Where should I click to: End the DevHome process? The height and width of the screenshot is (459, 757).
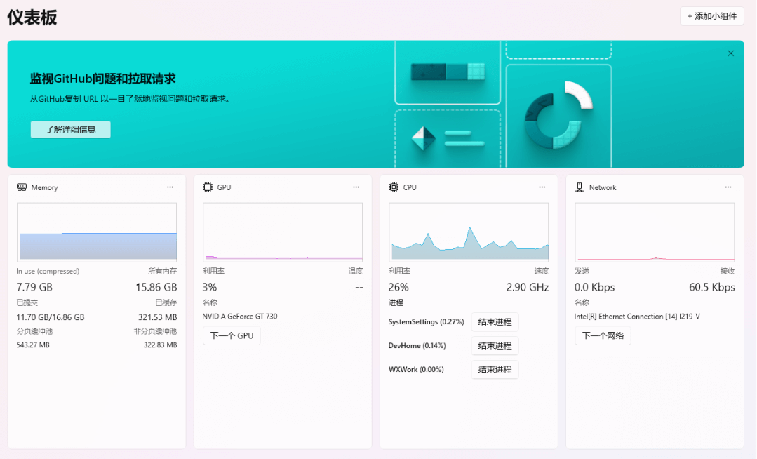[x=495, y=346]
